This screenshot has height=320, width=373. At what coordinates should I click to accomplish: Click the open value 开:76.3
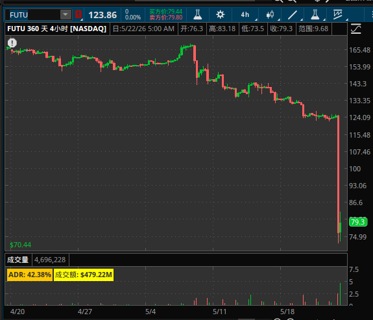click(x=192, y=29)
